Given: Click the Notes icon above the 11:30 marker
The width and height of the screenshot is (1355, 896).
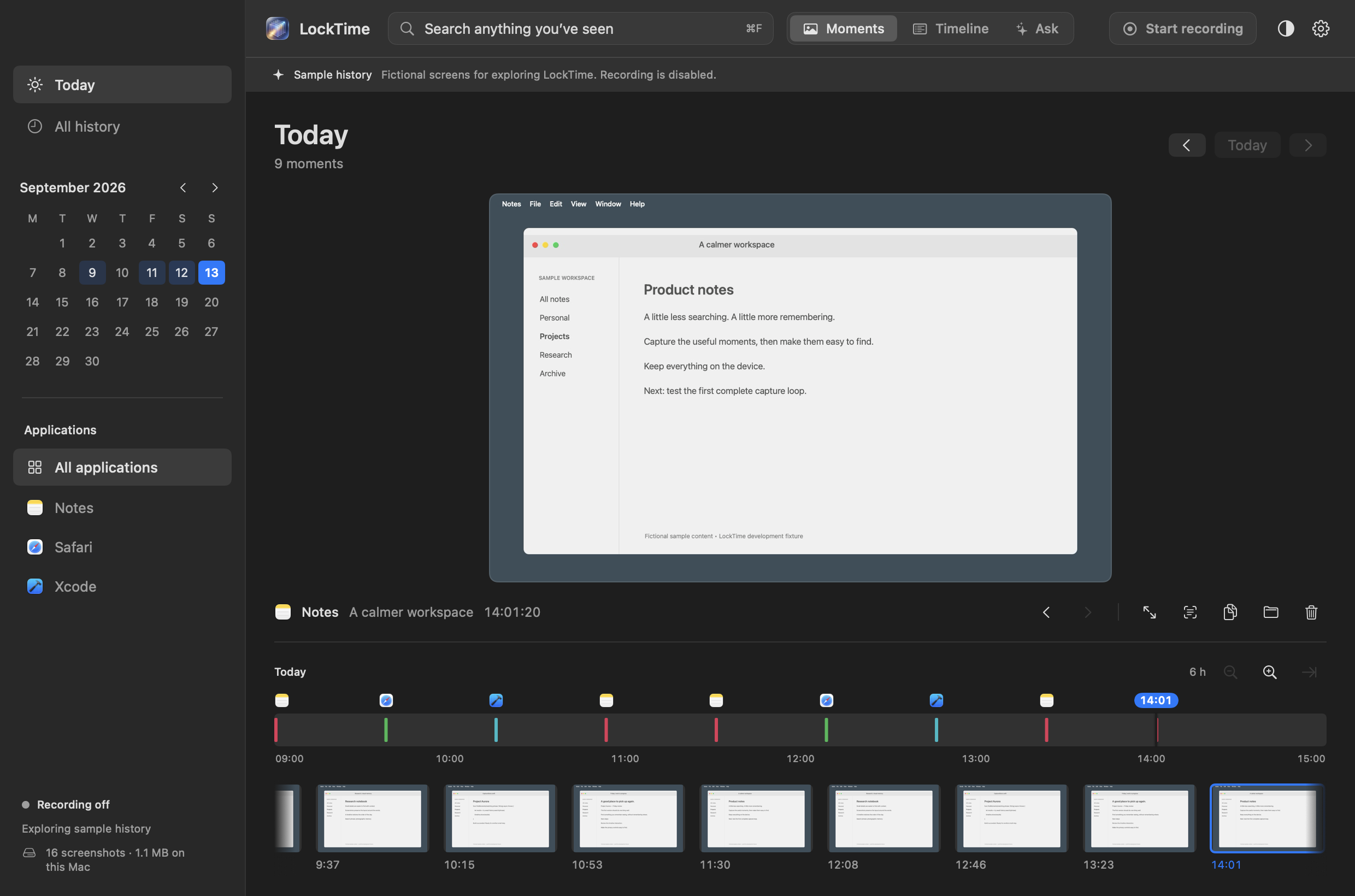Looking at the screenshot, I should coord(716,700).
